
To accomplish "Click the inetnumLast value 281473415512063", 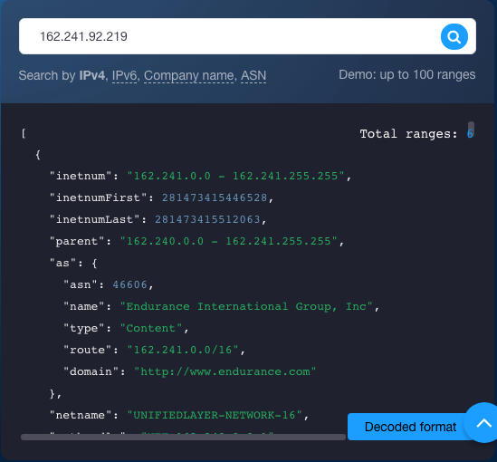I will (207, 219).
